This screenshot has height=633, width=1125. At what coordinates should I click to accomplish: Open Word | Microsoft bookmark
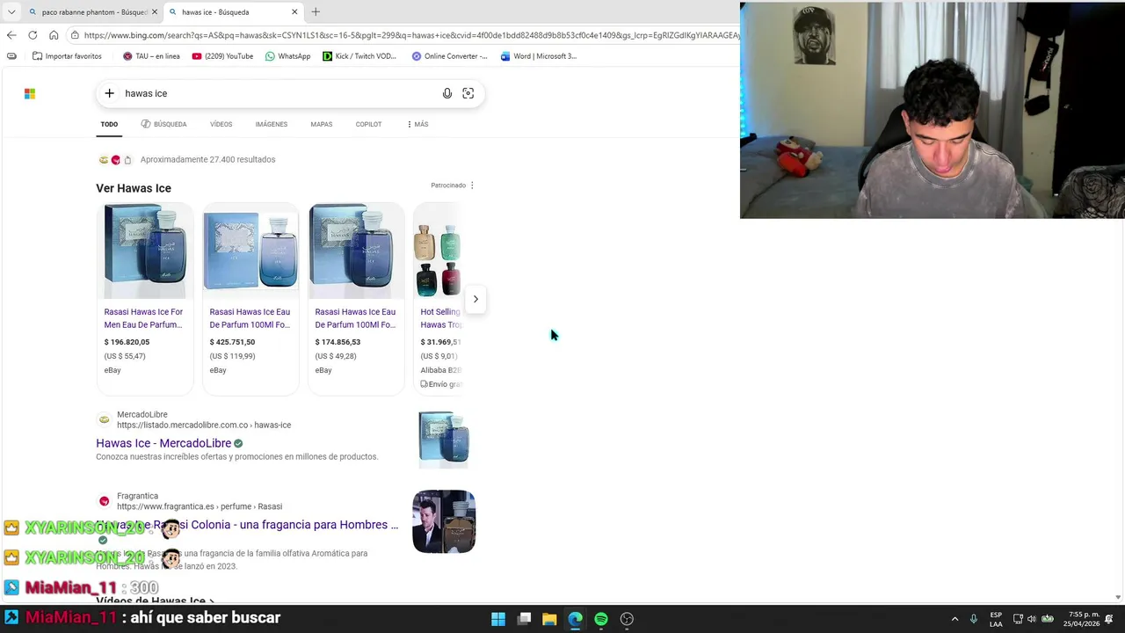(x=538, y=56)
